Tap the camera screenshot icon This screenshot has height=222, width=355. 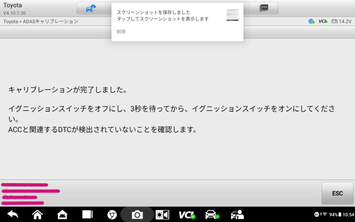pyautogui.click(x=137, y=214)
